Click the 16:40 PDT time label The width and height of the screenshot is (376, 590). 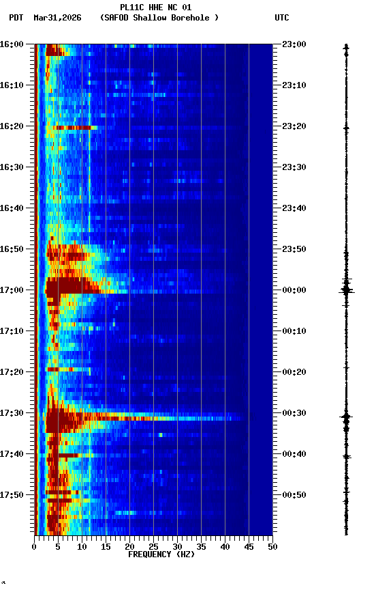point(12,208)
